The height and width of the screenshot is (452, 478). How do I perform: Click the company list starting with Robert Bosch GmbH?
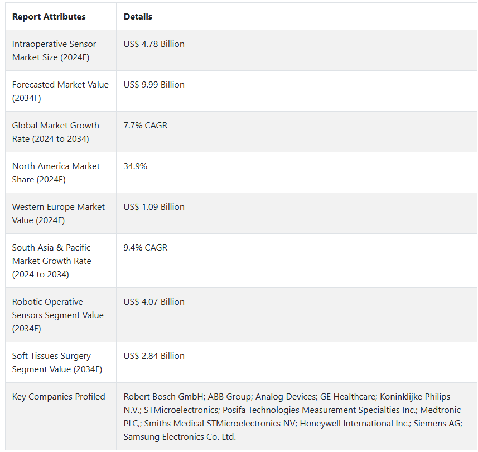click(293, 417)
